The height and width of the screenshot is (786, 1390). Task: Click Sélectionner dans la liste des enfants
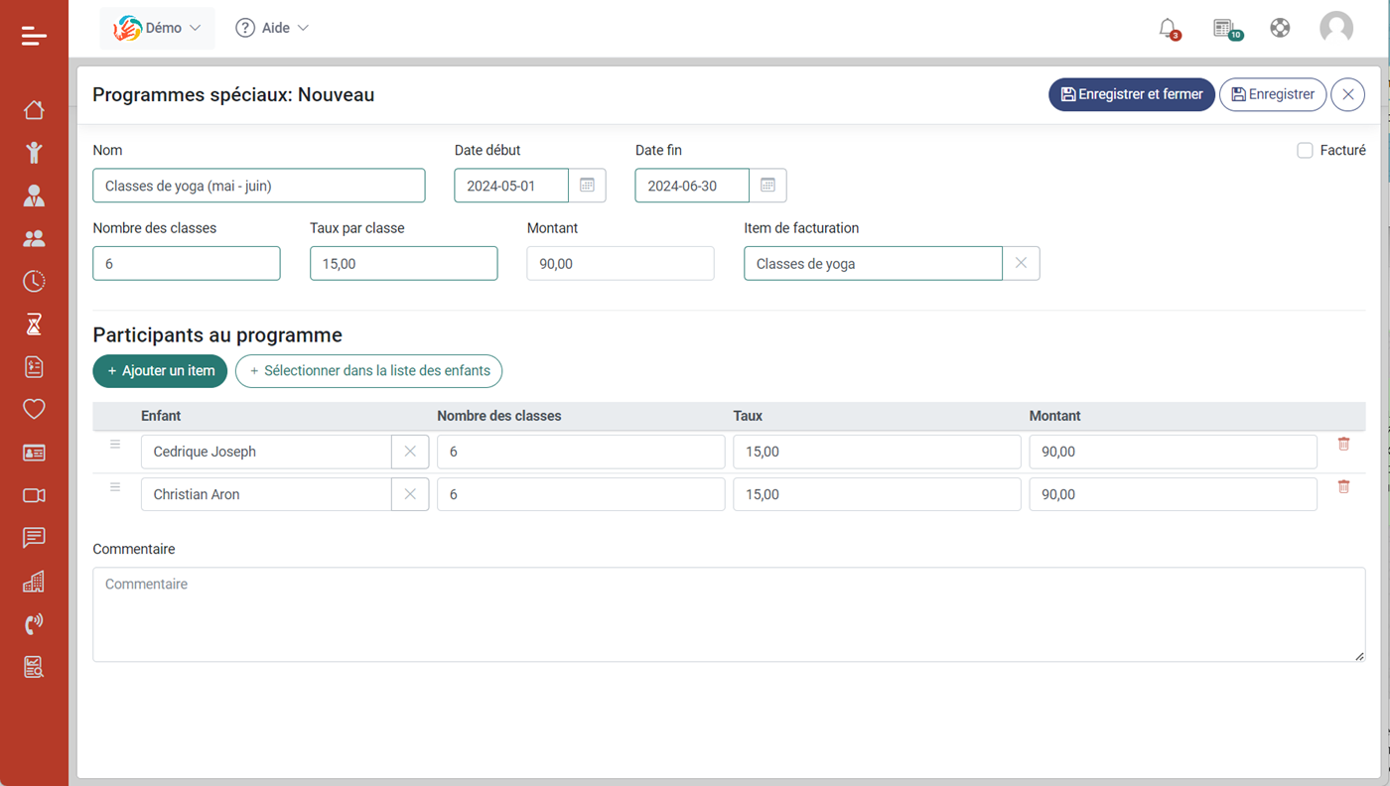pos(368,371)
